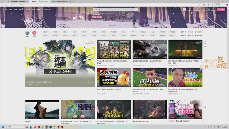This screenshot has height=129, width=229.
Task: Open the 课堂 link
Action: coord(191,36)
